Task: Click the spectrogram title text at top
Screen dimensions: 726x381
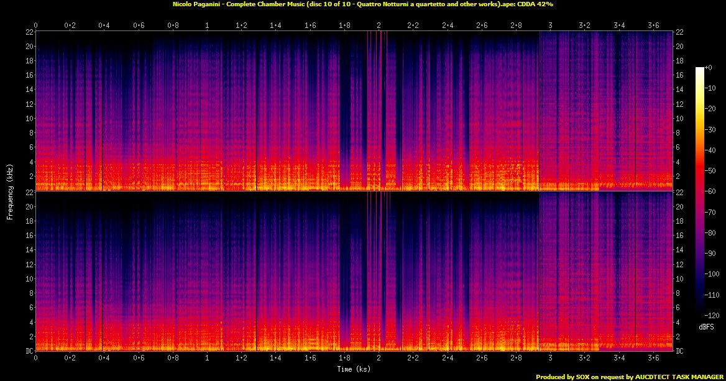Action: (x=362, y=4)
